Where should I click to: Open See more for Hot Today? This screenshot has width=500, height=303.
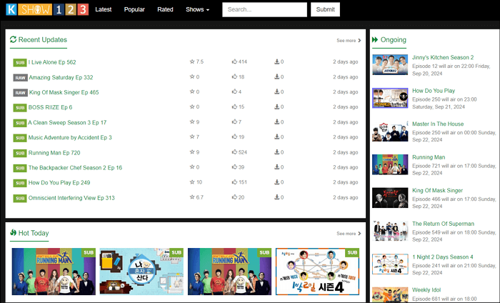349,234
